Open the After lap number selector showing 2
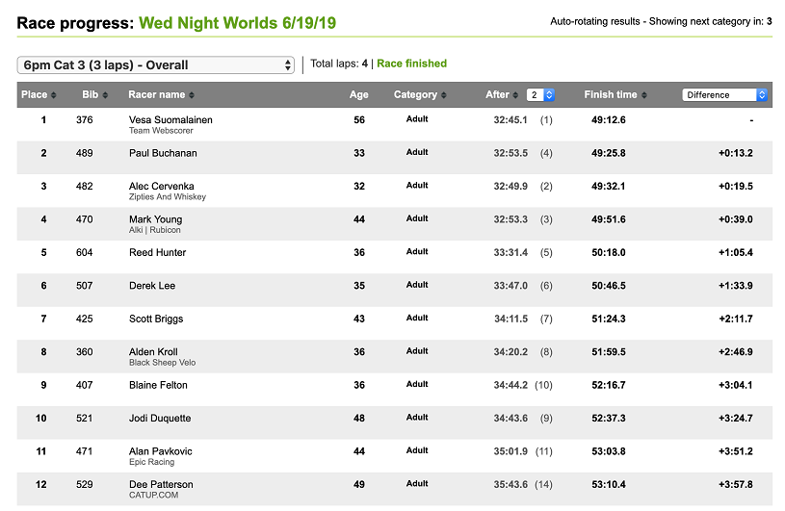 point(540,95)
